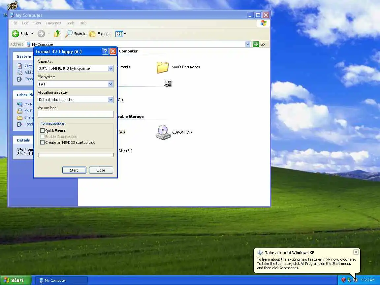Click the tray icon next to the shield
The image size is (380, 285).
[x=349, y=280]
